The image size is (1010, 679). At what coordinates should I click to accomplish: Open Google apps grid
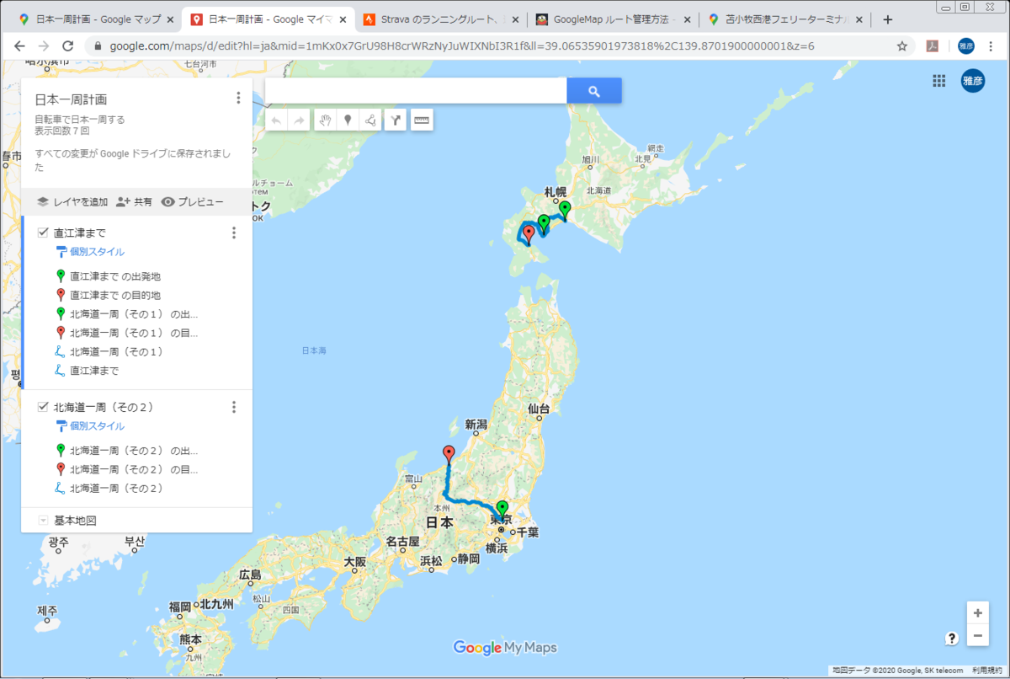pos(939,81)
